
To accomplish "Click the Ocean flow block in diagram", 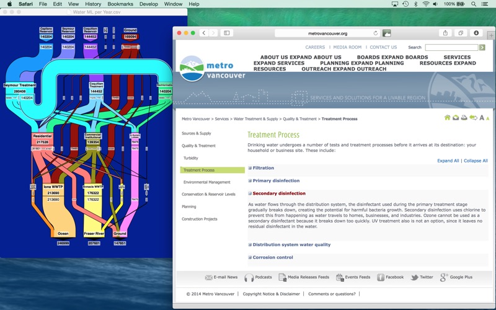I will pos(63,234).
